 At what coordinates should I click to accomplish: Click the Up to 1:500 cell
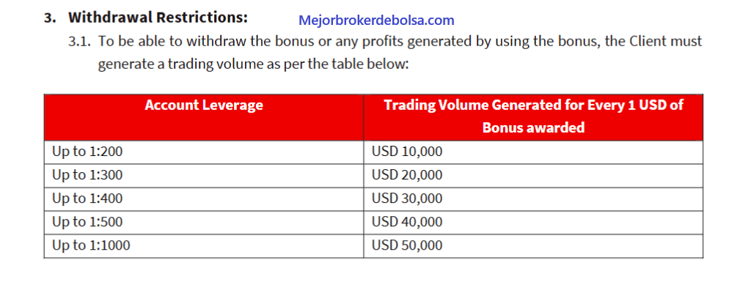pos(204,222)
